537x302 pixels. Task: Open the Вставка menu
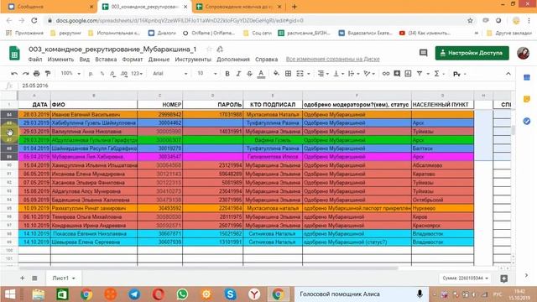coord(106,60)
